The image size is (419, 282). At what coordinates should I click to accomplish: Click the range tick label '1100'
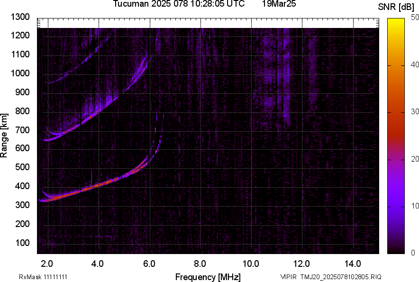click(x=20, y=55)
